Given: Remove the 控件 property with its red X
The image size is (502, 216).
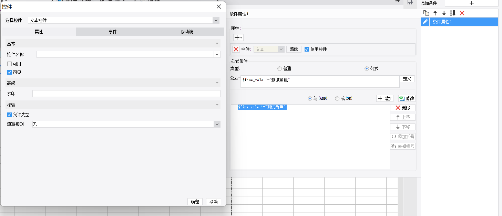Looking at the screenshot, I should click(236, 49).
